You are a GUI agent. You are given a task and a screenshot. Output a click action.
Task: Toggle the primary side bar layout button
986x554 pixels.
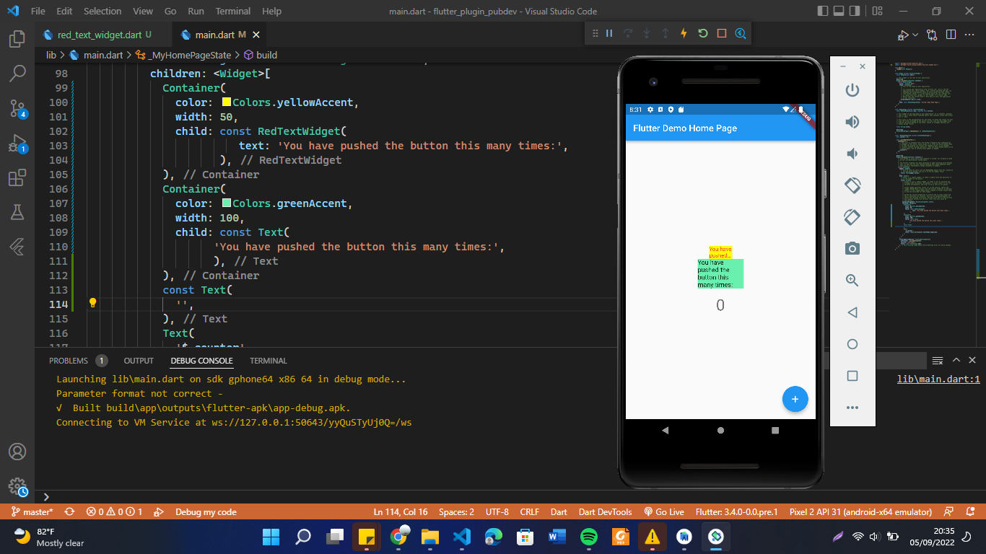(824, 12)
